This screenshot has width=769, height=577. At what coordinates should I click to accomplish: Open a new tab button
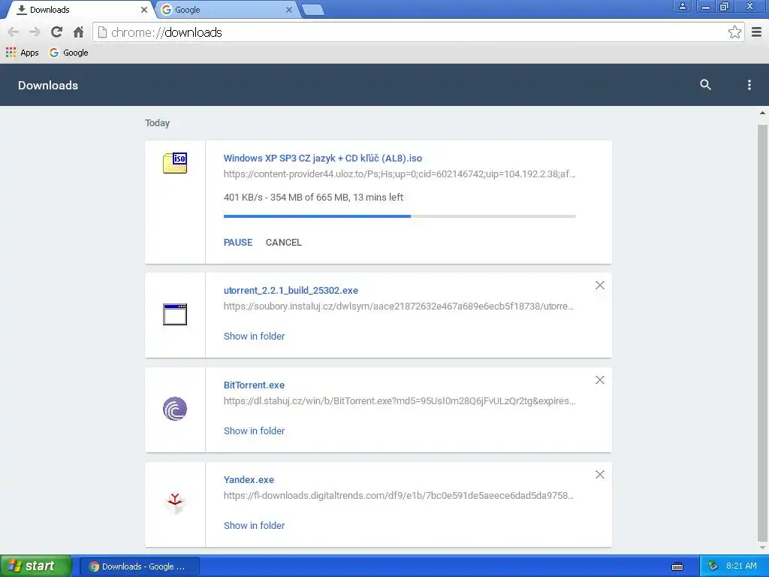tap(312, 10)
